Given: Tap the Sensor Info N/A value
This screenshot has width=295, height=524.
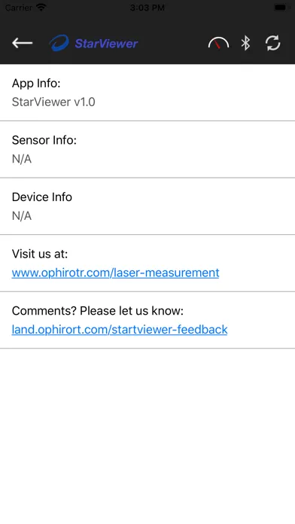Looking at the screenshot, I should click(22, 159).
